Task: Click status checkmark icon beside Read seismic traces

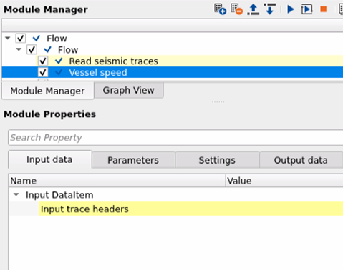Action: pos(59,61)
